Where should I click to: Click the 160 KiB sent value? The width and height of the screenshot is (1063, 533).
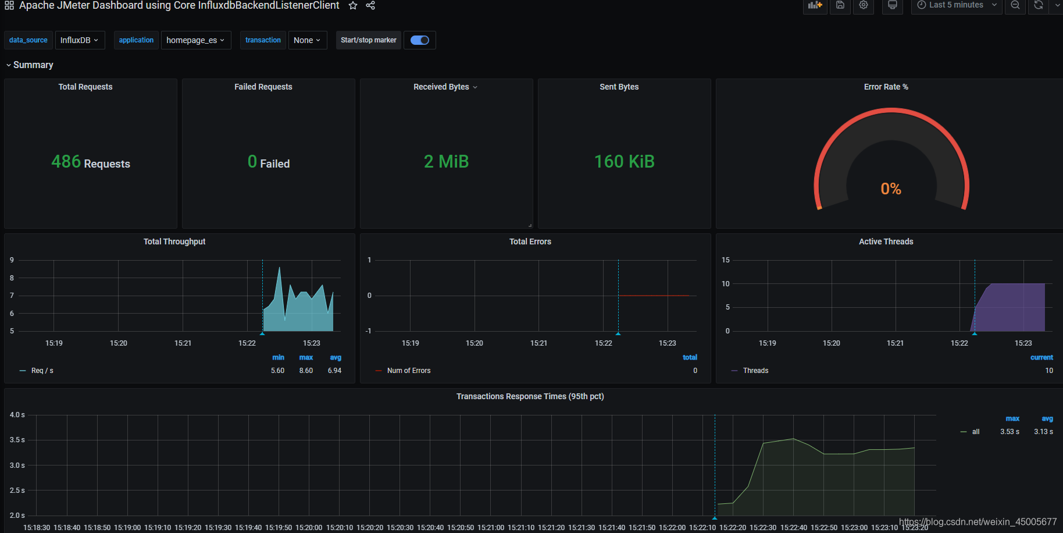pyautogui.click(x=624, y=161)
